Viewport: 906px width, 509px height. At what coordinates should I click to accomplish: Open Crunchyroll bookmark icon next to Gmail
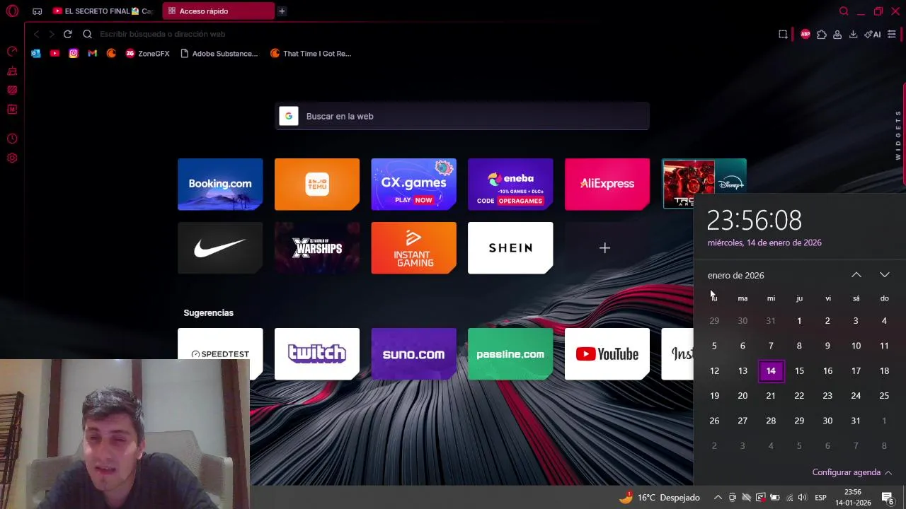pyautogui.click(x=111, y=54)
